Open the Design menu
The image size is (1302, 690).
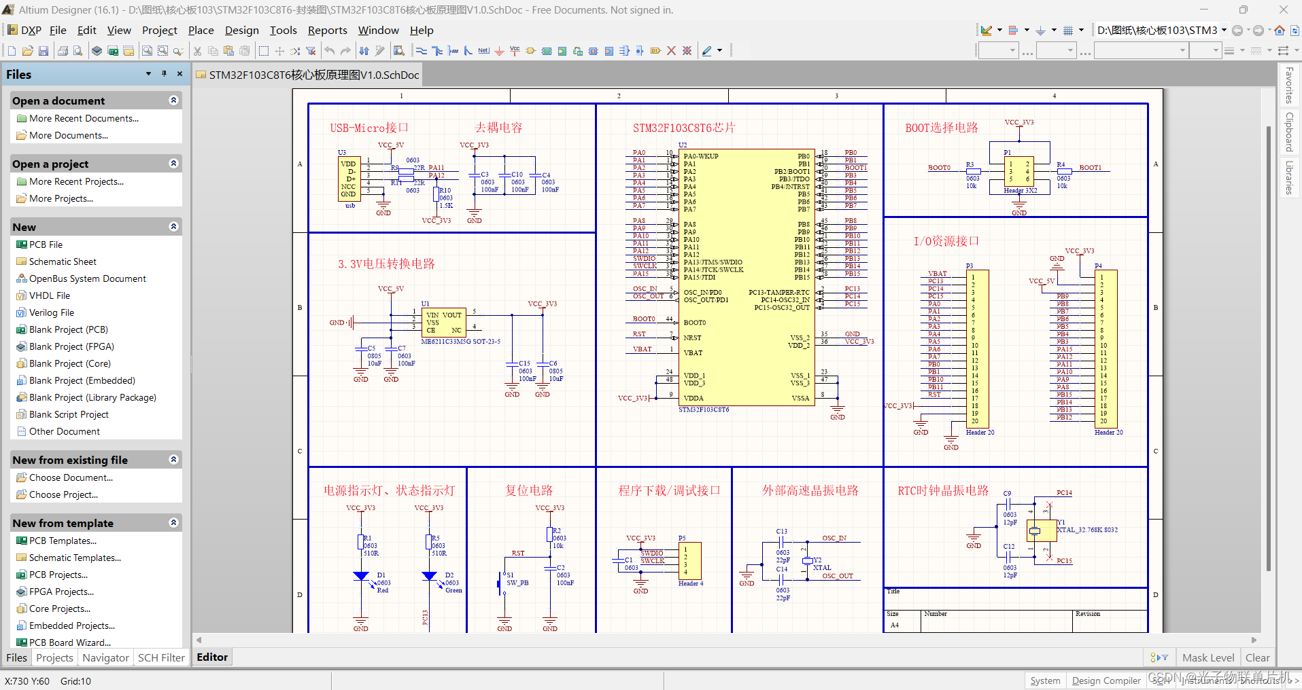(x=241, y=30)
